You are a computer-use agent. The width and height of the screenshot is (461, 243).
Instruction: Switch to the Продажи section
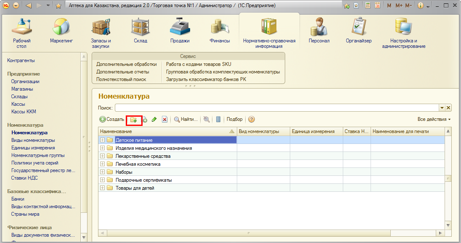(x=180, y=31)
